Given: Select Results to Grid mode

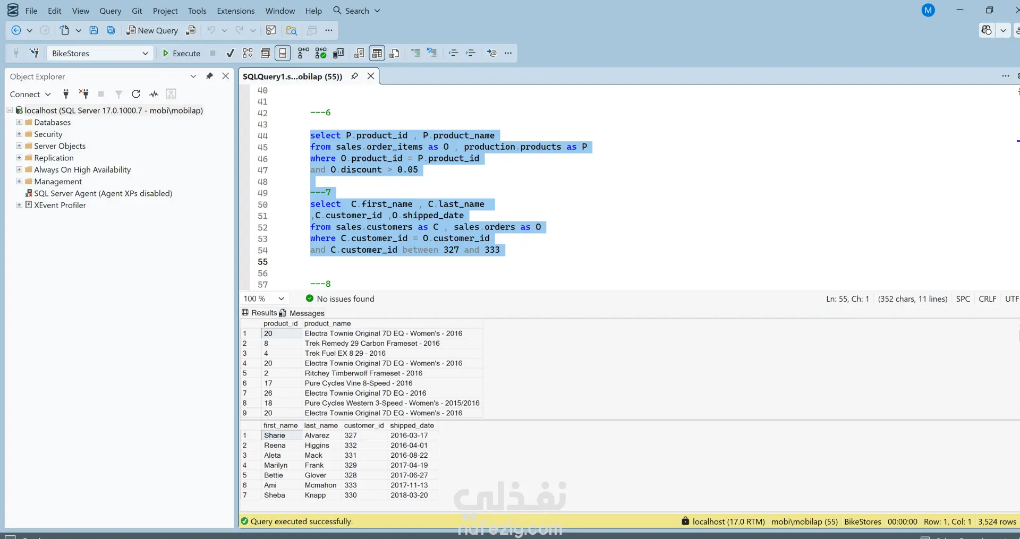Looking at the screenshot, I should point(377,53).
